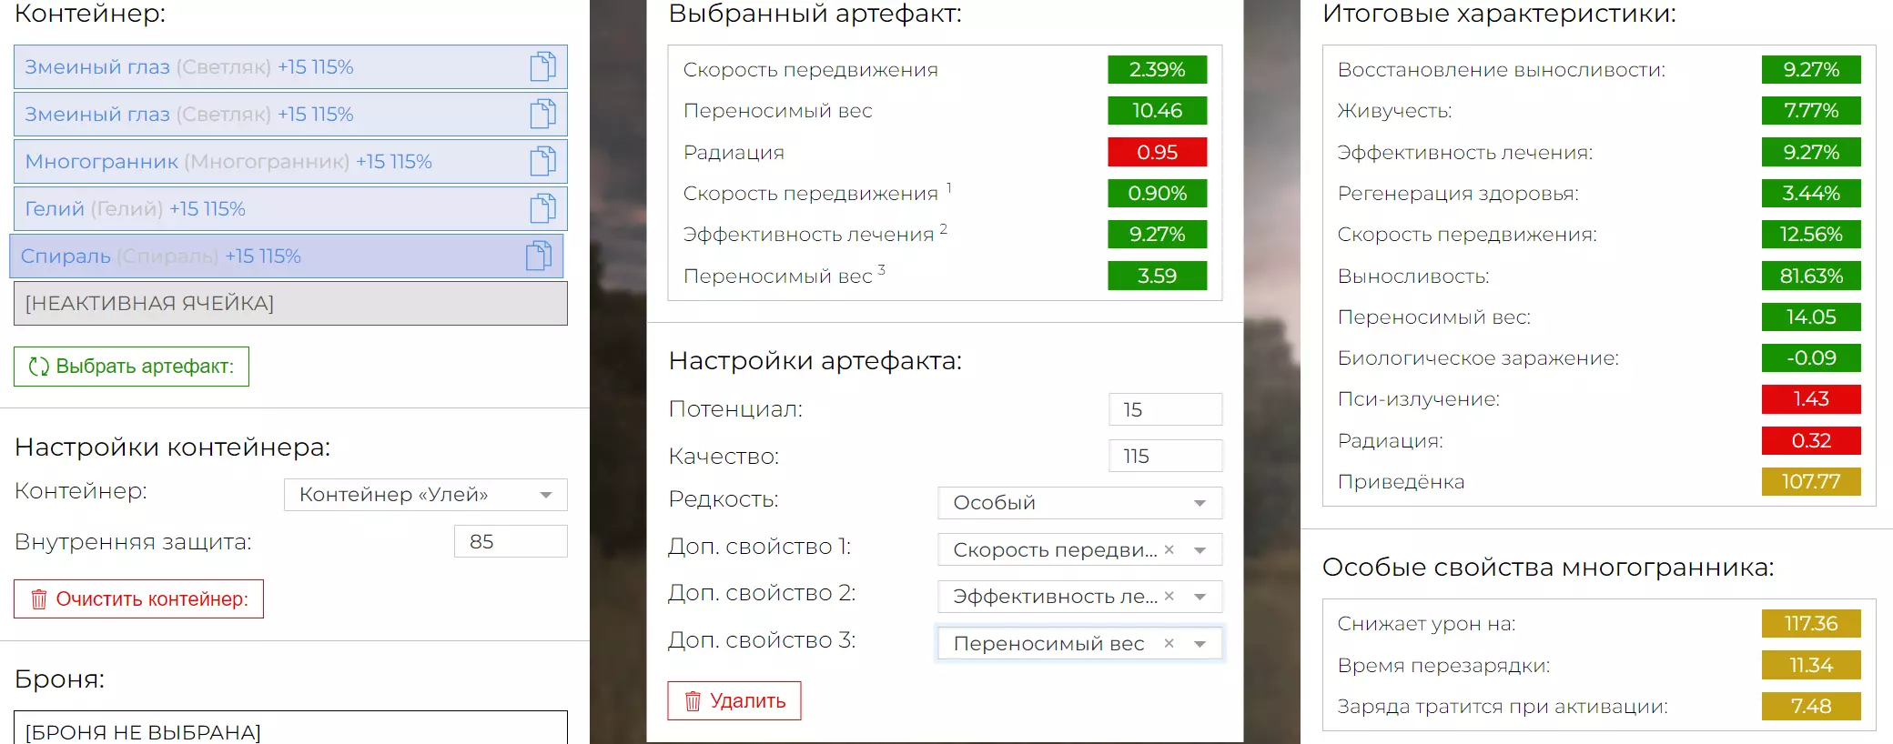The width and height of the screenshot is (1893, 744).
Task: Click the Внутренняя защита value field
Action: click(510, 541)
